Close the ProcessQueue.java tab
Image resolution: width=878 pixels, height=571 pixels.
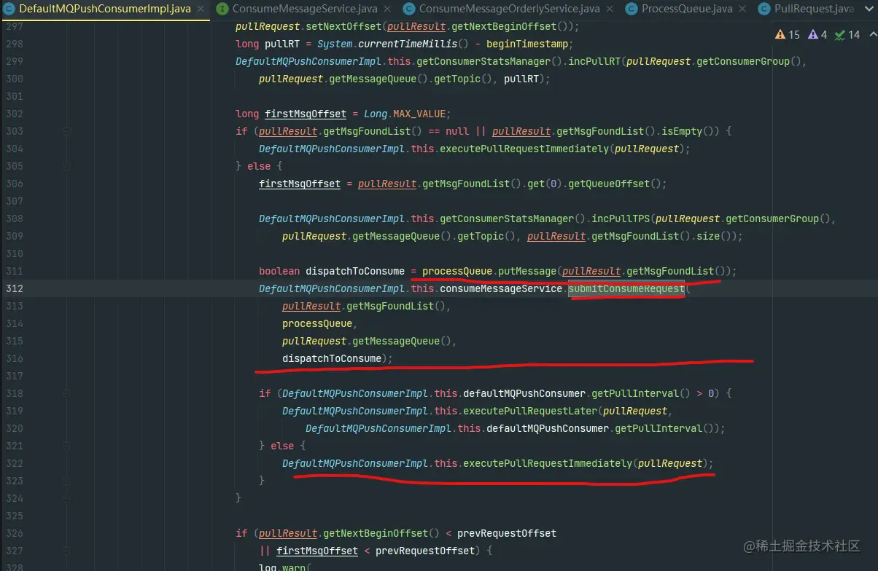pos(742,9)
